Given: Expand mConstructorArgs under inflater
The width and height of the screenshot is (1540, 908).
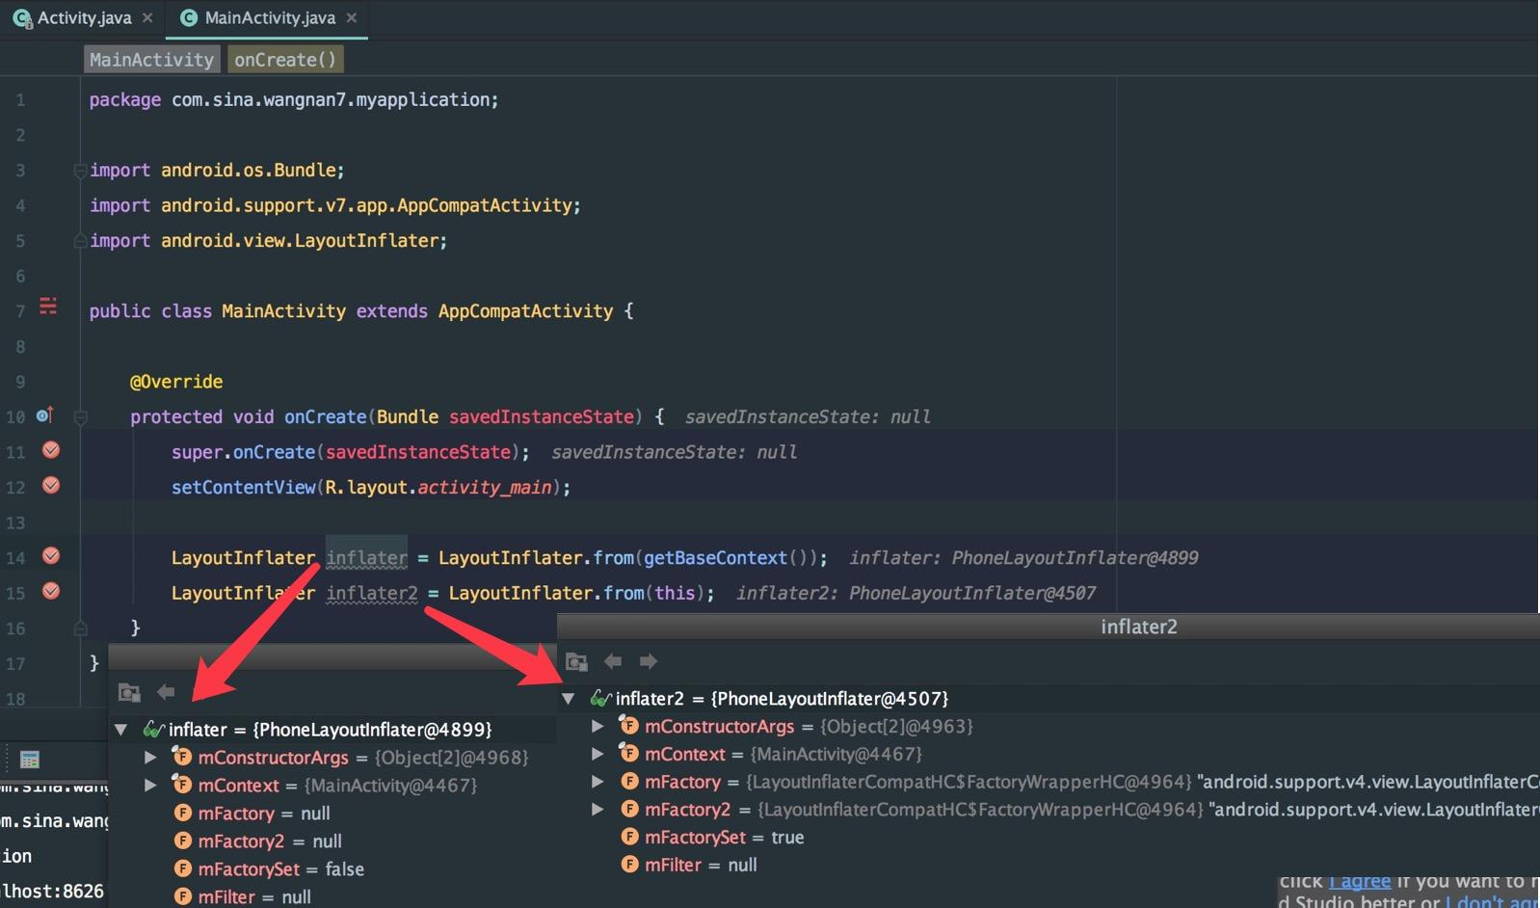Looking at the screenshot, I should click(x=151, y=758).
